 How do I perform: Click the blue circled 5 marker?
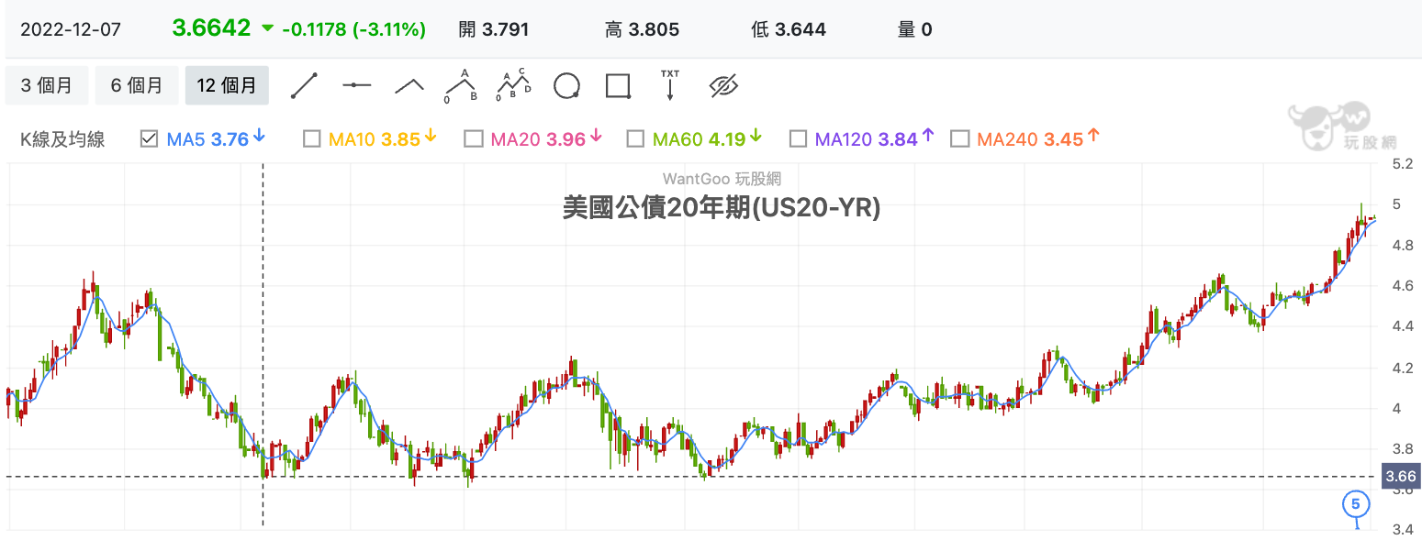pyautogui.click(x=1356, y=504)
